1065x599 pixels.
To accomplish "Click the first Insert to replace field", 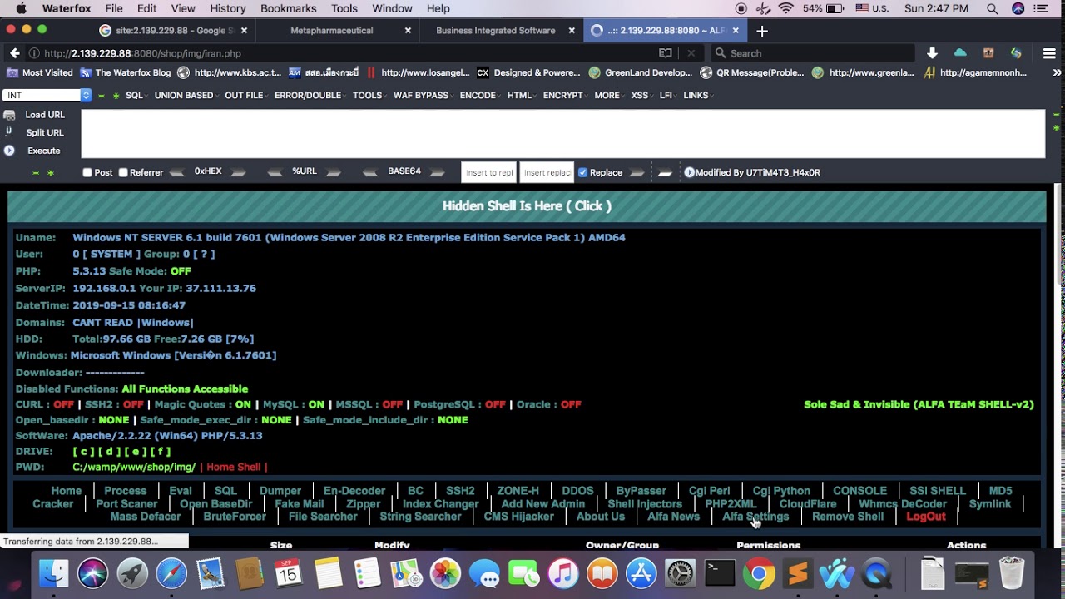I will (x=489, y=172).
